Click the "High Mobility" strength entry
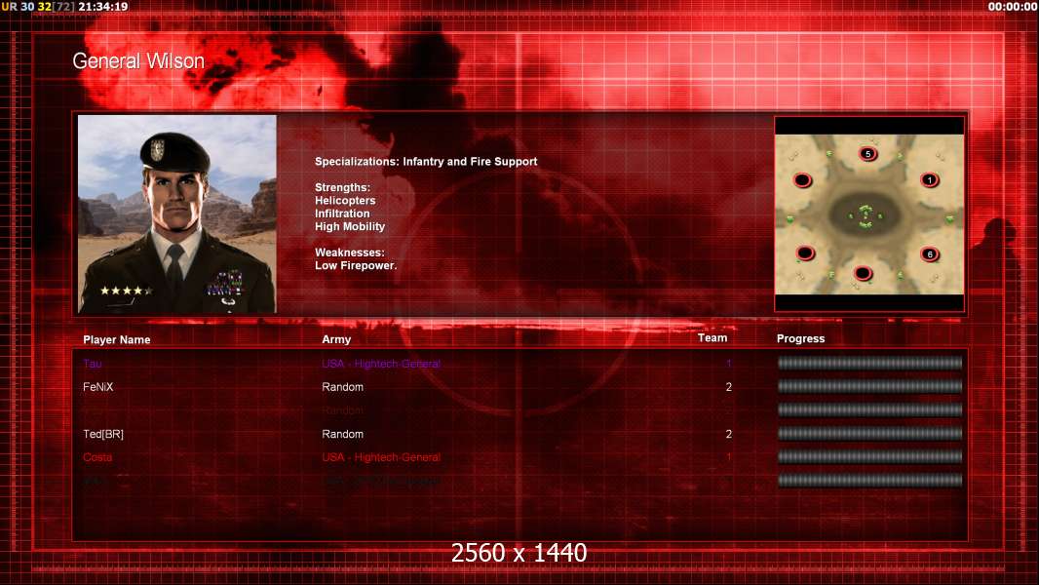Image resolution: width=1039 pixels, height=585 pixels. [350, 226]
